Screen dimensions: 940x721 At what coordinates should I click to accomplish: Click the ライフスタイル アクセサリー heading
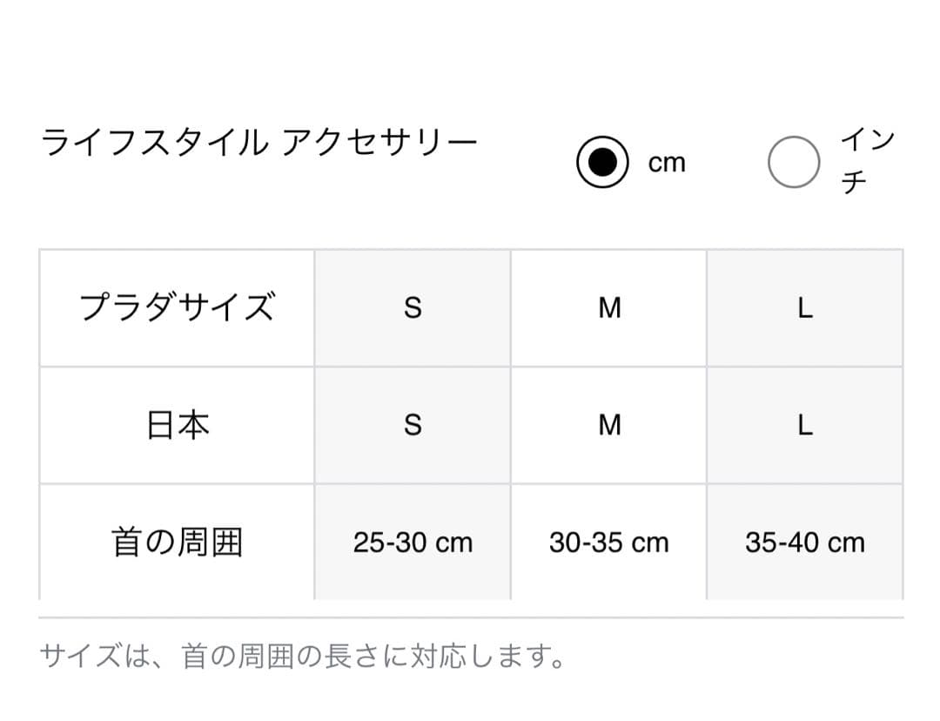point(259,144)
